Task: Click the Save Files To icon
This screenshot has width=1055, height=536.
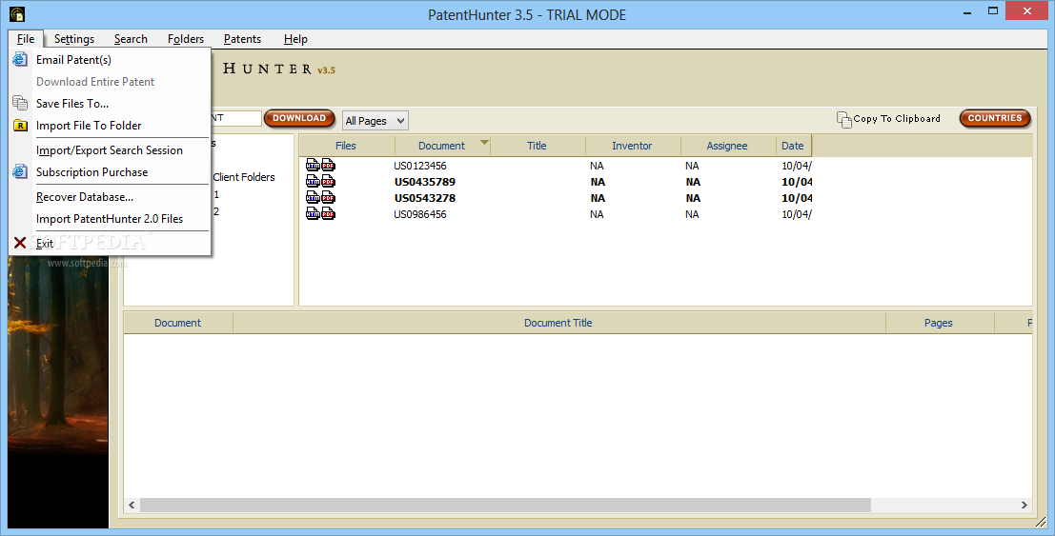Action: click(x=20, y=103)
